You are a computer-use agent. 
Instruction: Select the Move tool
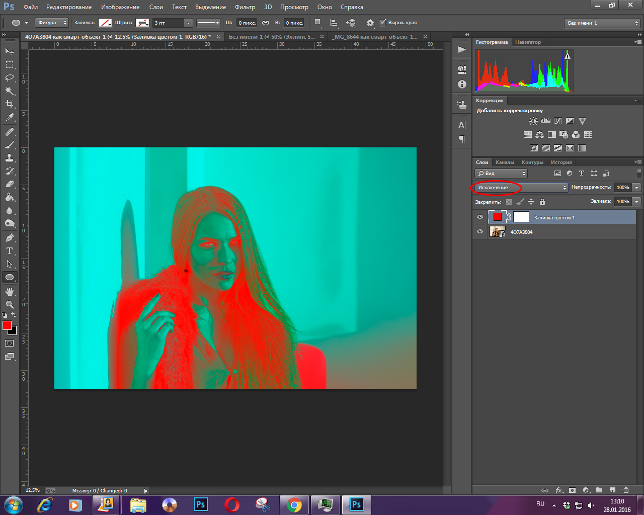click(x=10, y=52)
